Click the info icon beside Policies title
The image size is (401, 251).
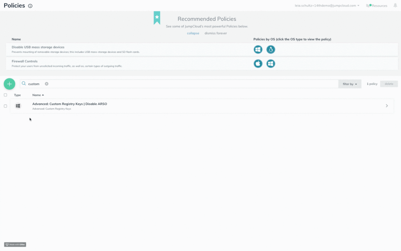tap(31, 6)
